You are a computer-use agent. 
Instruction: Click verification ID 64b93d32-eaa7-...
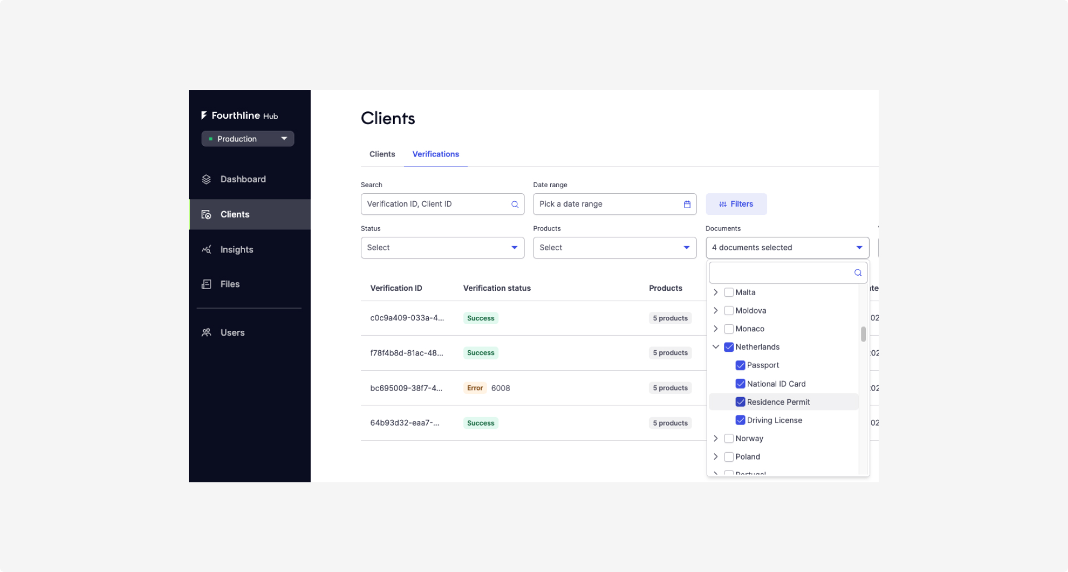[x=405, y=423]
